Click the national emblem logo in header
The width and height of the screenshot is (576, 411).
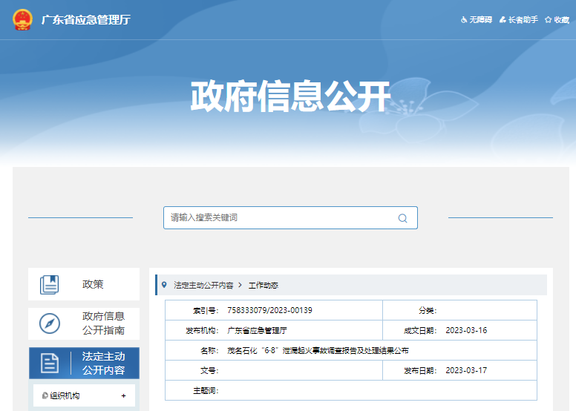[22, 19]
